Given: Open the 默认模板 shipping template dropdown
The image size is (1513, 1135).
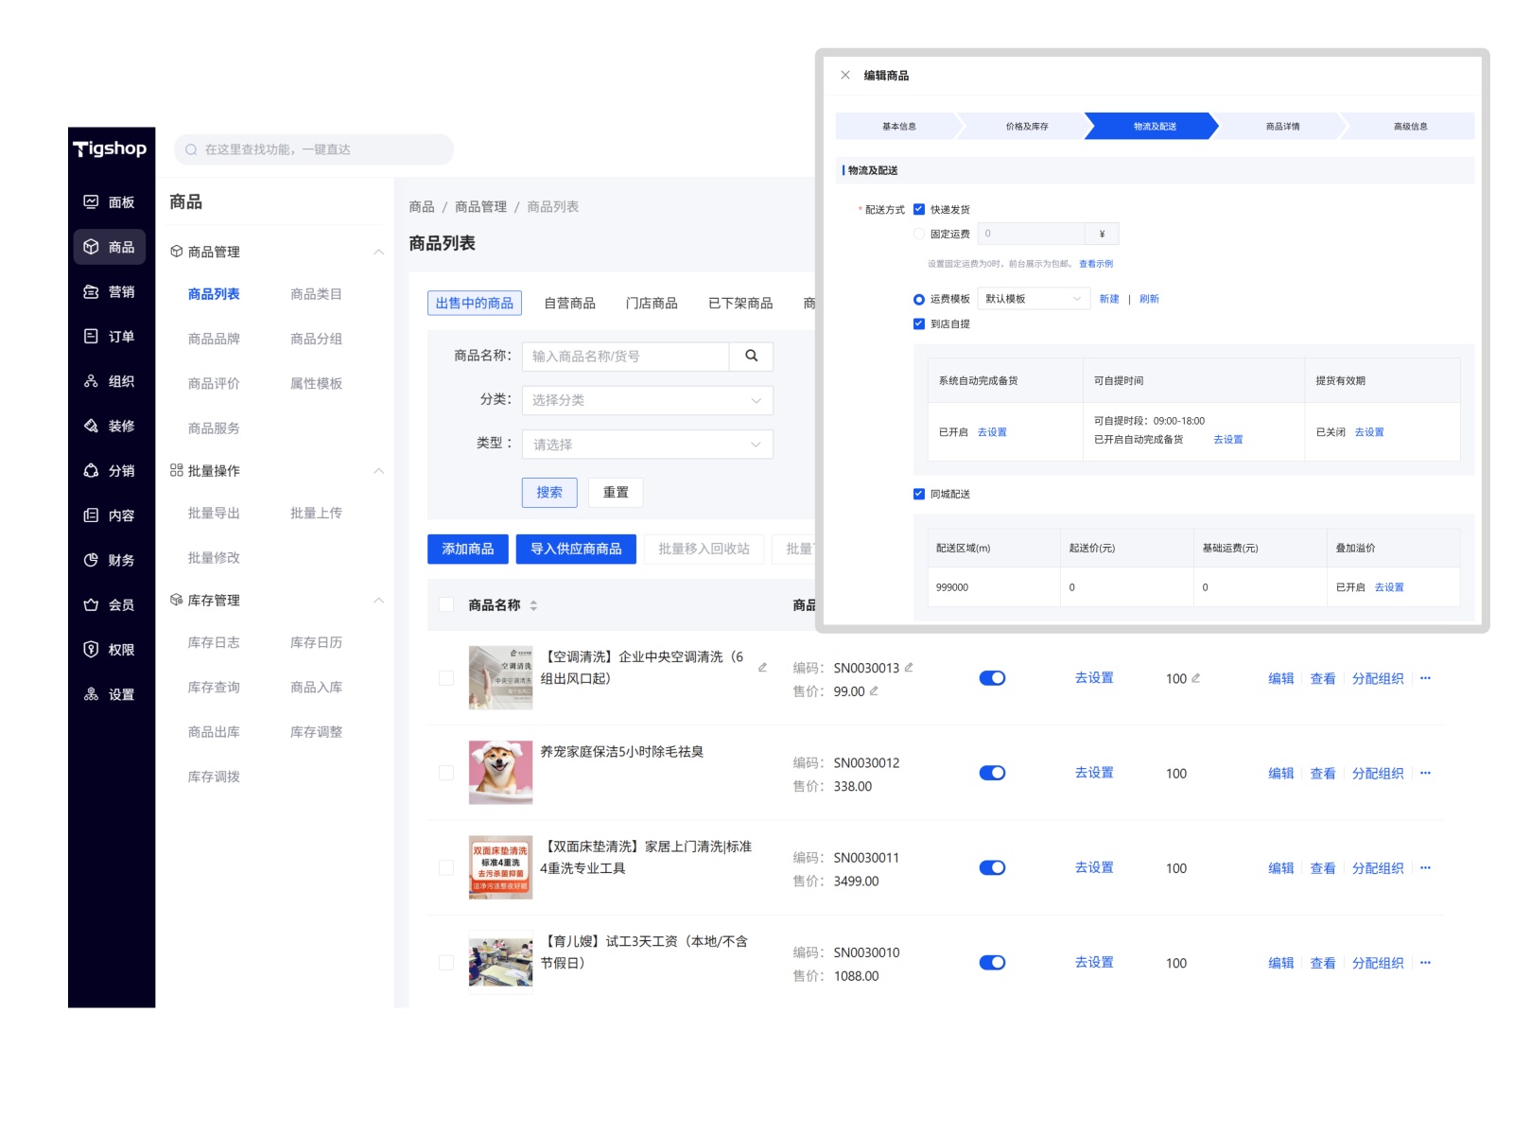Looking at the screenshot, I should click(1033, 300).
